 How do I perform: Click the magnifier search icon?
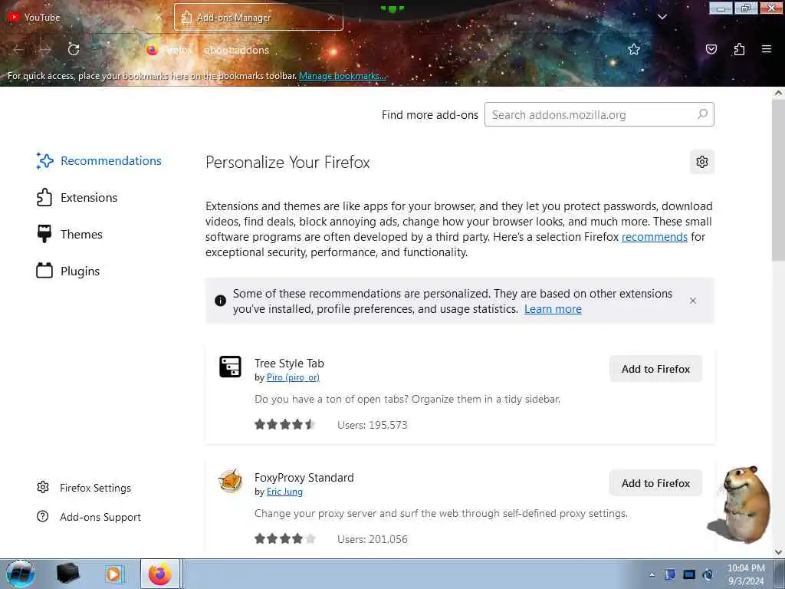click(702, 114)
